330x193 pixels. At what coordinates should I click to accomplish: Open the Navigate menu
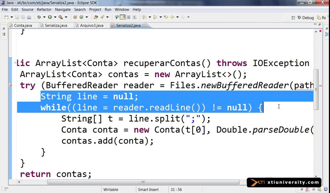click(63, 9)
